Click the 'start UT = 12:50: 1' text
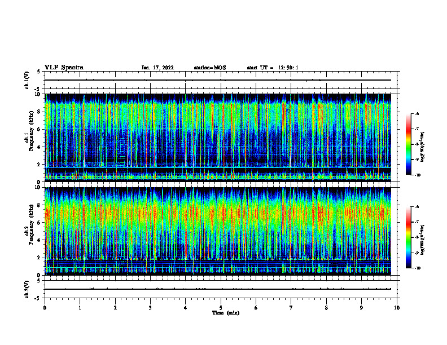 pyautogui.click(x=273, y=68)
